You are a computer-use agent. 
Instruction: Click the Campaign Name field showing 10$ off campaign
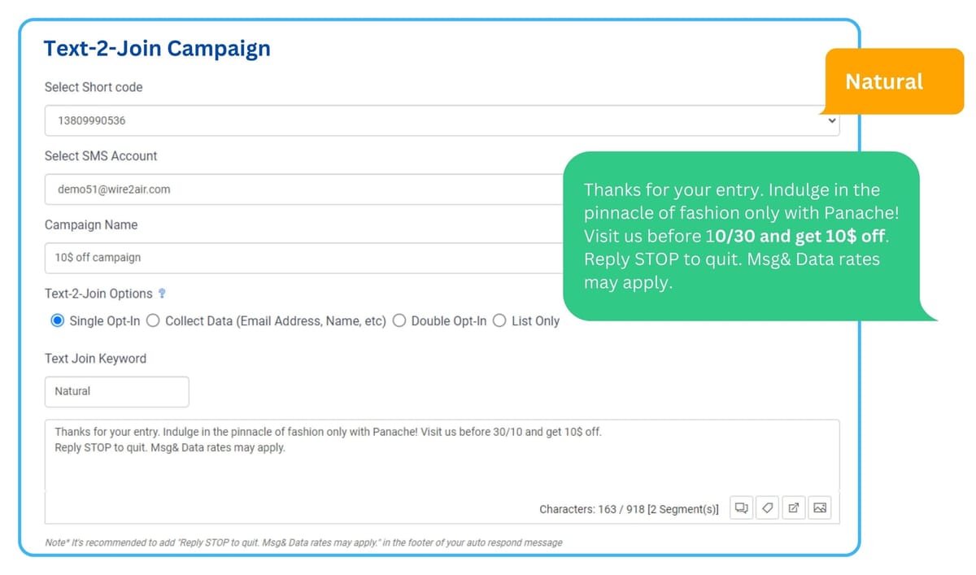tap(244, 258)
